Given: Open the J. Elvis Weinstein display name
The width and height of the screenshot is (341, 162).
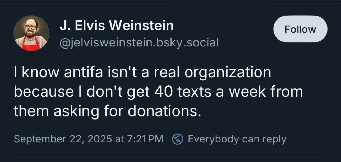Looking at the screenshot, I should coord(116,26).
